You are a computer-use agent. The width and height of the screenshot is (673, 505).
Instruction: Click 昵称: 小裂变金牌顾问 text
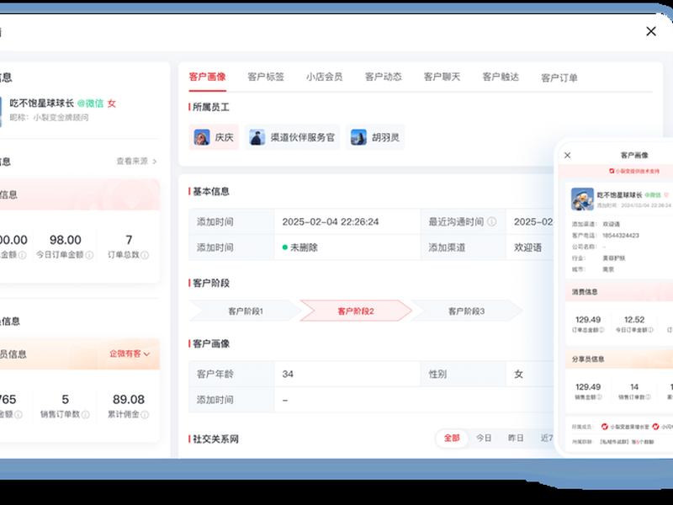pos(49,117)
